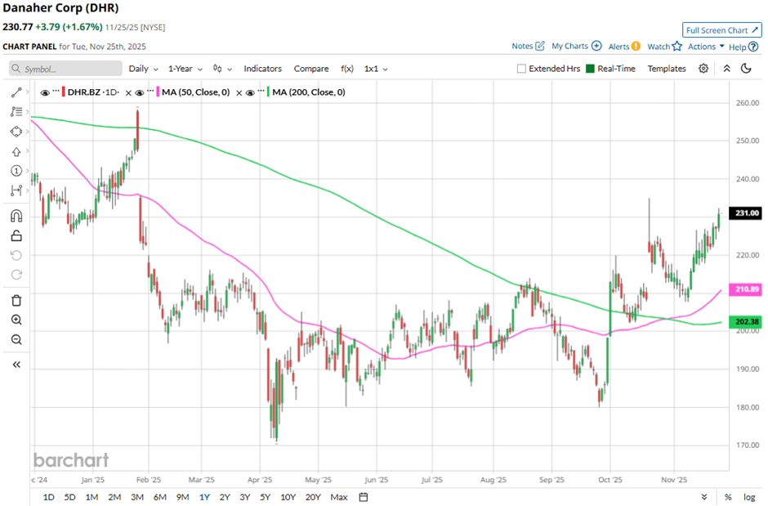Click the 210.89 MA 50 value label

tap(746, 289)
